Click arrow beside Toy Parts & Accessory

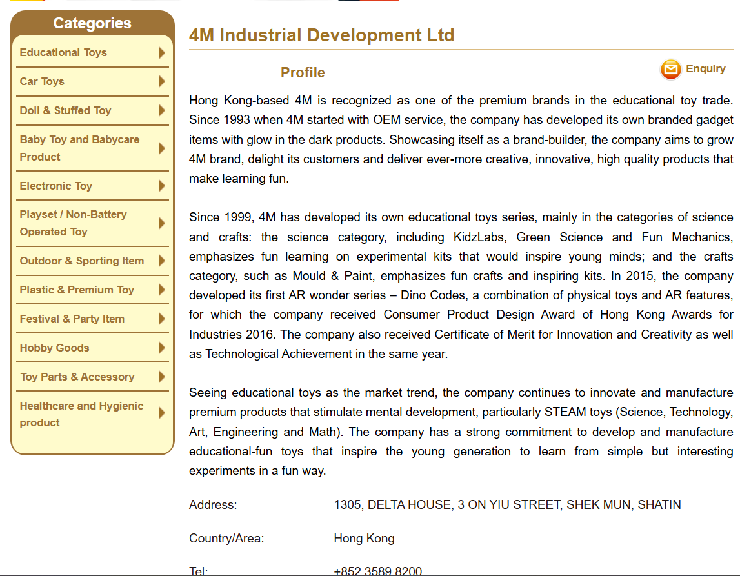162,377
